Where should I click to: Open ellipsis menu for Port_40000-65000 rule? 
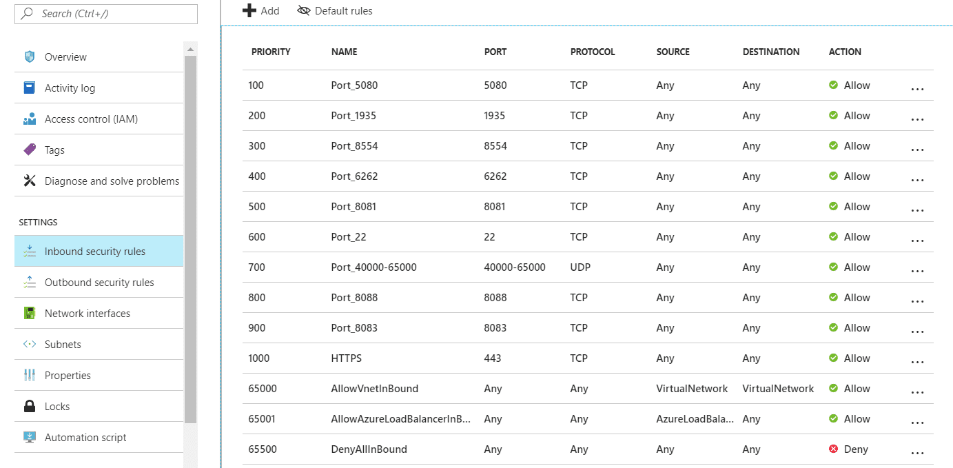click(x=917, y=272)
